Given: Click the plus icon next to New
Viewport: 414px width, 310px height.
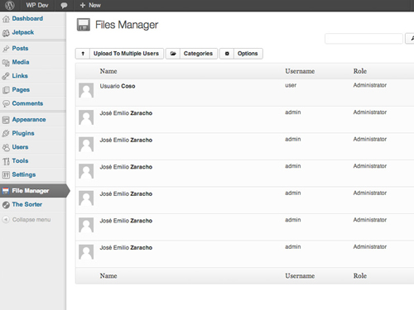Looking at the screenshot, I should pos(82,5).
